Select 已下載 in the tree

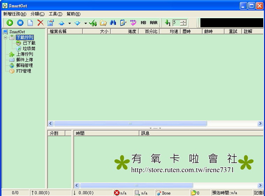(x=29, y=43)
